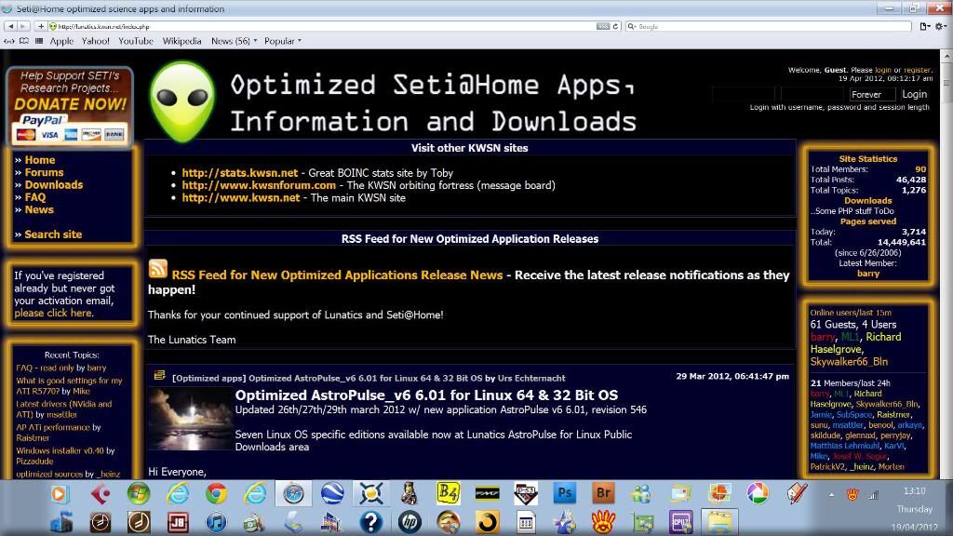Click the Safari compass taskbar icon
Viewport: 953px width, 536px height.
point(293,493)
